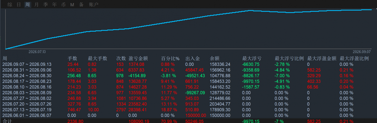Click profit value 1374.08
377x123 pixels.
point(136,64)
